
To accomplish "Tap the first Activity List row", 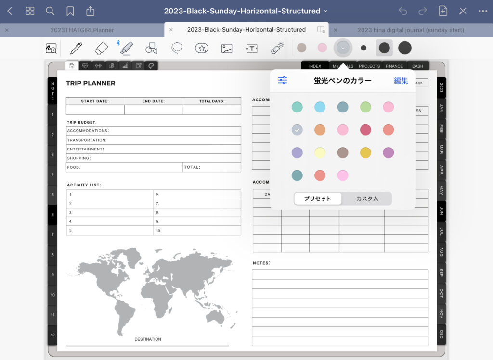I will (110, 194).
